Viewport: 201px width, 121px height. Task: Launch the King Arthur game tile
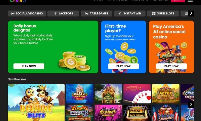[x=108, y=94]
